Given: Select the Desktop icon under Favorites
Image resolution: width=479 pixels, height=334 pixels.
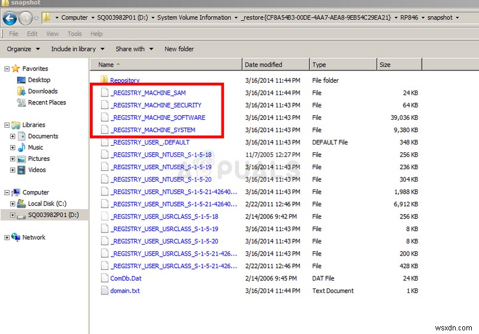Looking at the screenshot, I should [x=22, y=80].
